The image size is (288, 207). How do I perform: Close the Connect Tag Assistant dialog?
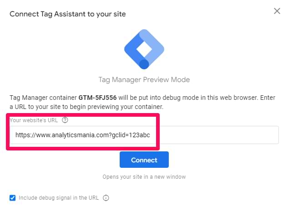(x=277, y=11)
